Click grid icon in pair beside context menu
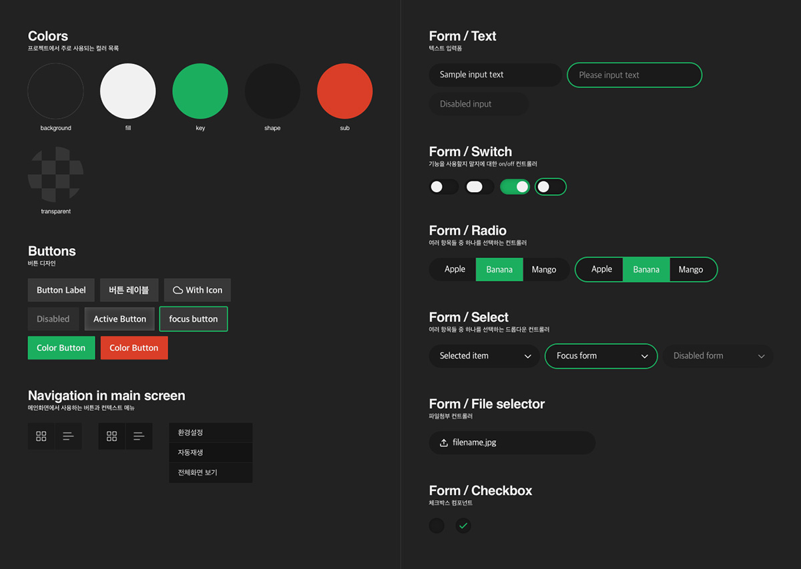 point(112,436)
